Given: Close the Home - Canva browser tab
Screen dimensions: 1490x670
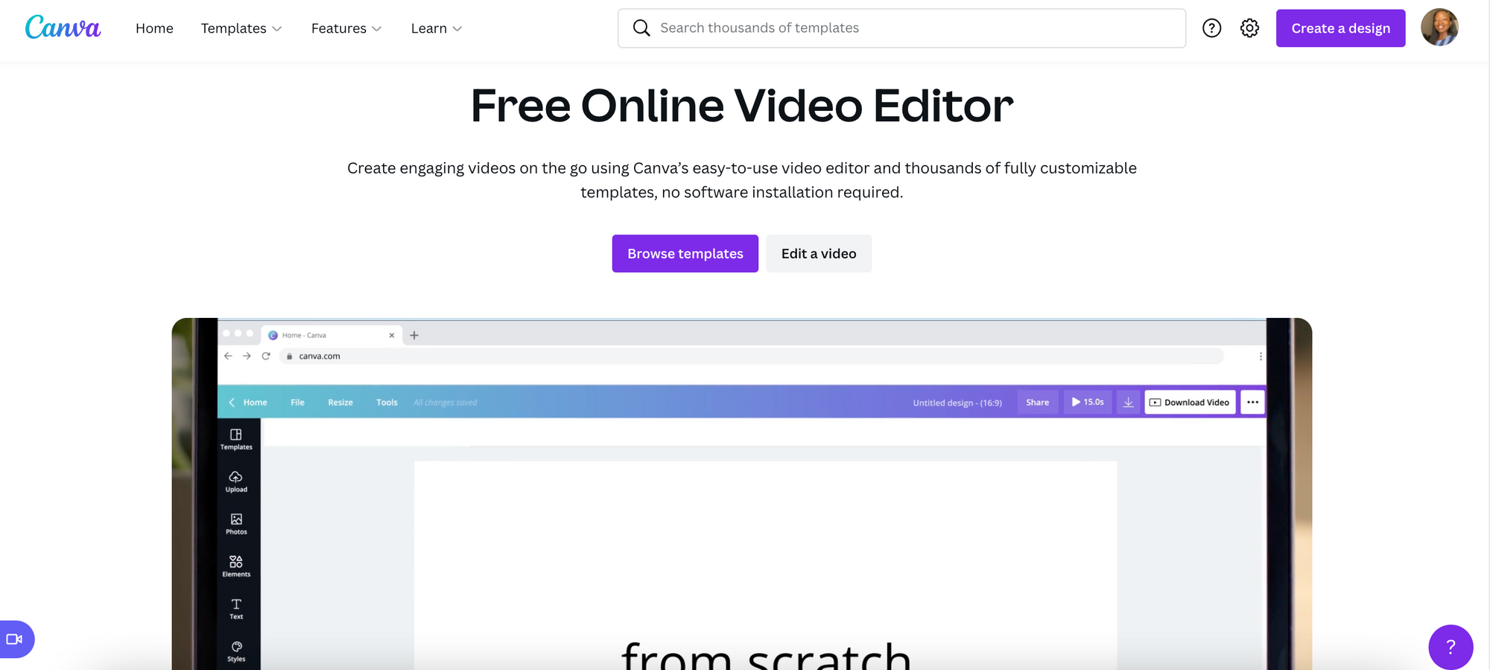Looking at the screenshot, I should [392, 335].
